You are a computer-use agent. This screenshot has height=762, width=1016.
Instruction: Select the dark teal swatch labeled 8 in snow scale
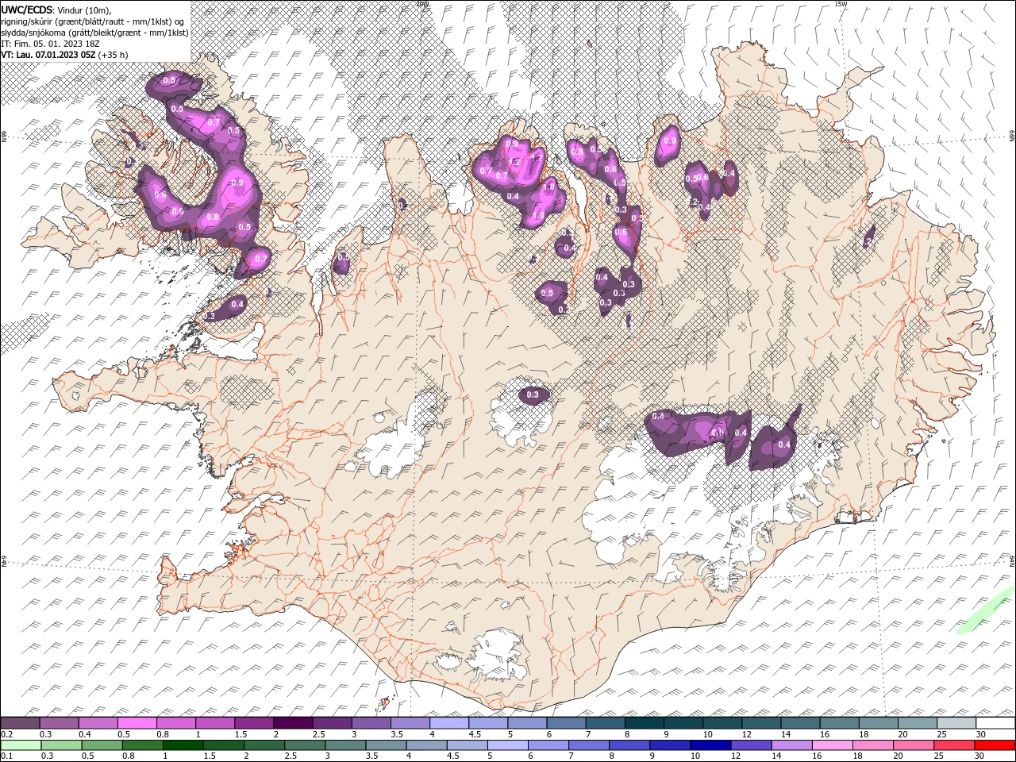(645, 723)
